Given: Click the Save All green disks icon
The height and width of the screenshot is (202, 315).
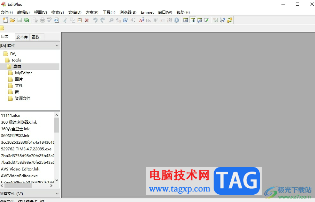Looking at the screenshot, I should point(26,20).
